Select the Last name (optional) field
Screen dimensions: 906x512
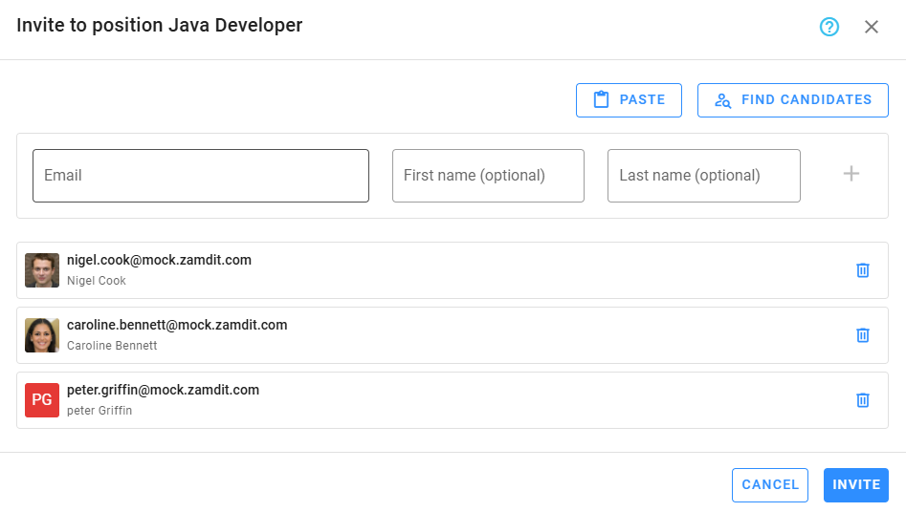coord(703,176)
